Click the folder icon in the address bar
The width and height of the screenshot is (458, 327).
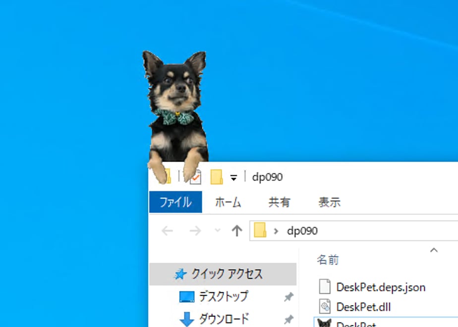point(260,230)
